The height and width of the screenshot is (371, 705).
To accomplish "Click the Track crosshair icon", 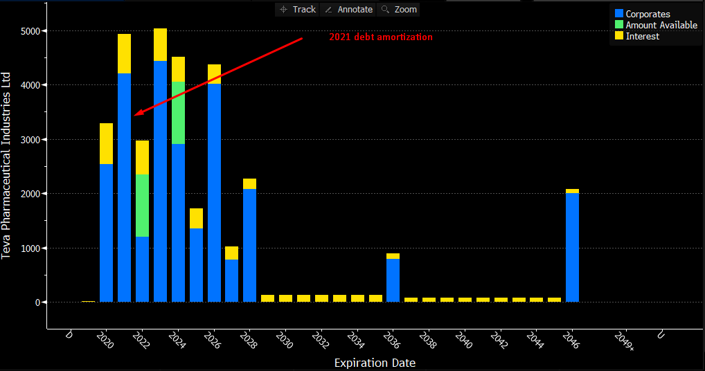I will [x=283, y=10].
